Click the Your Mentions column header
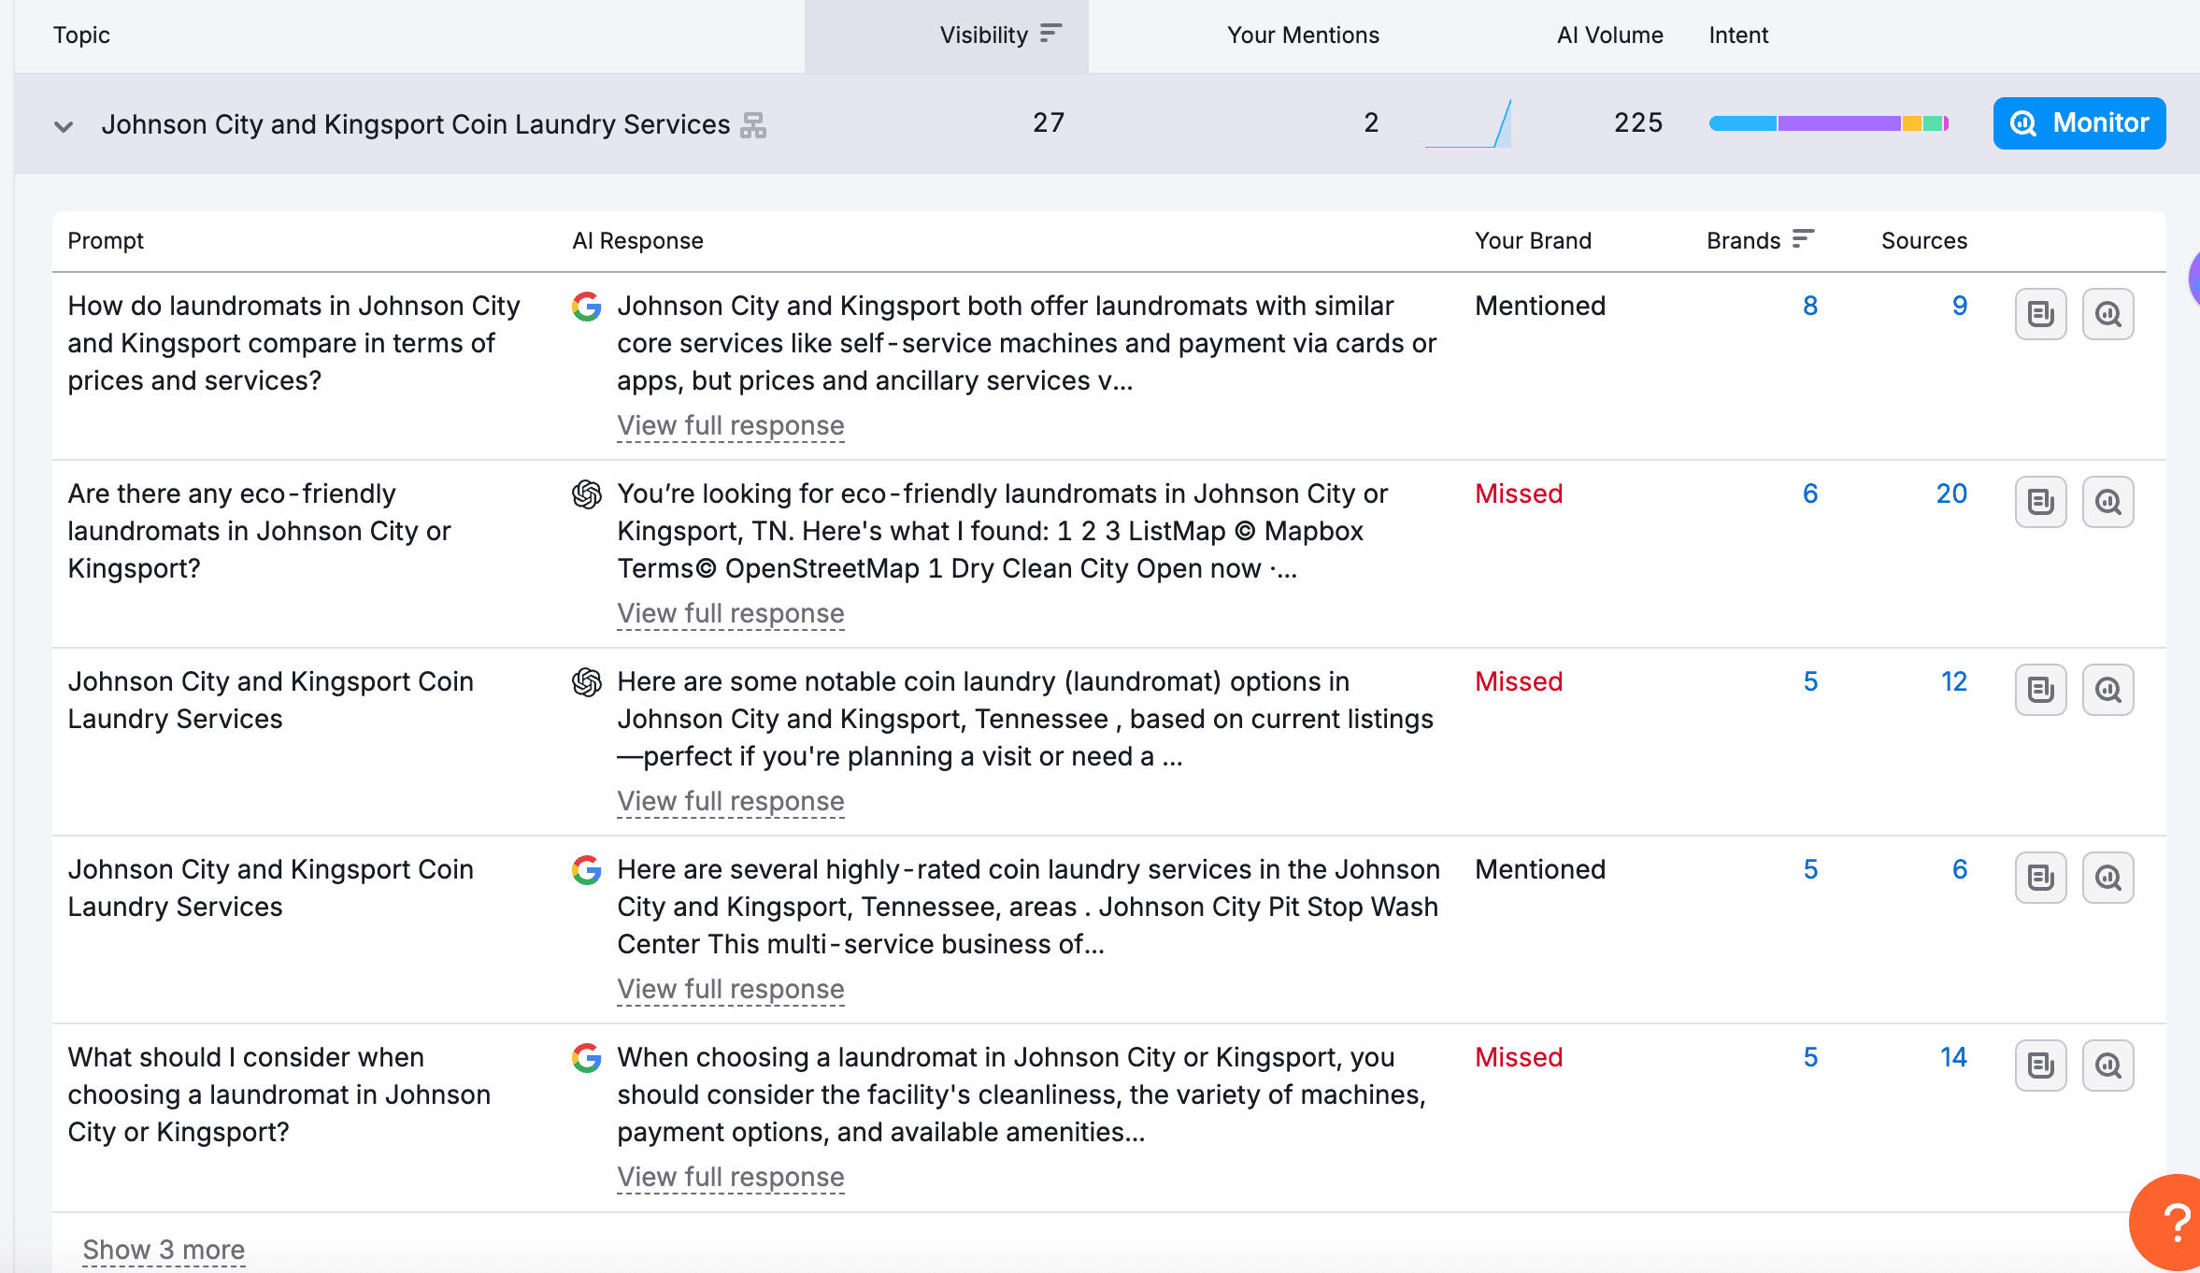Image resolution: width=2200 pixels, height=1273 pixels. (x=1302, y=36)
